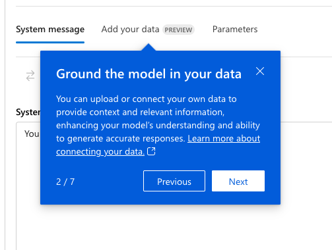Click the swap arrows icon left of popup

[30, 76]
